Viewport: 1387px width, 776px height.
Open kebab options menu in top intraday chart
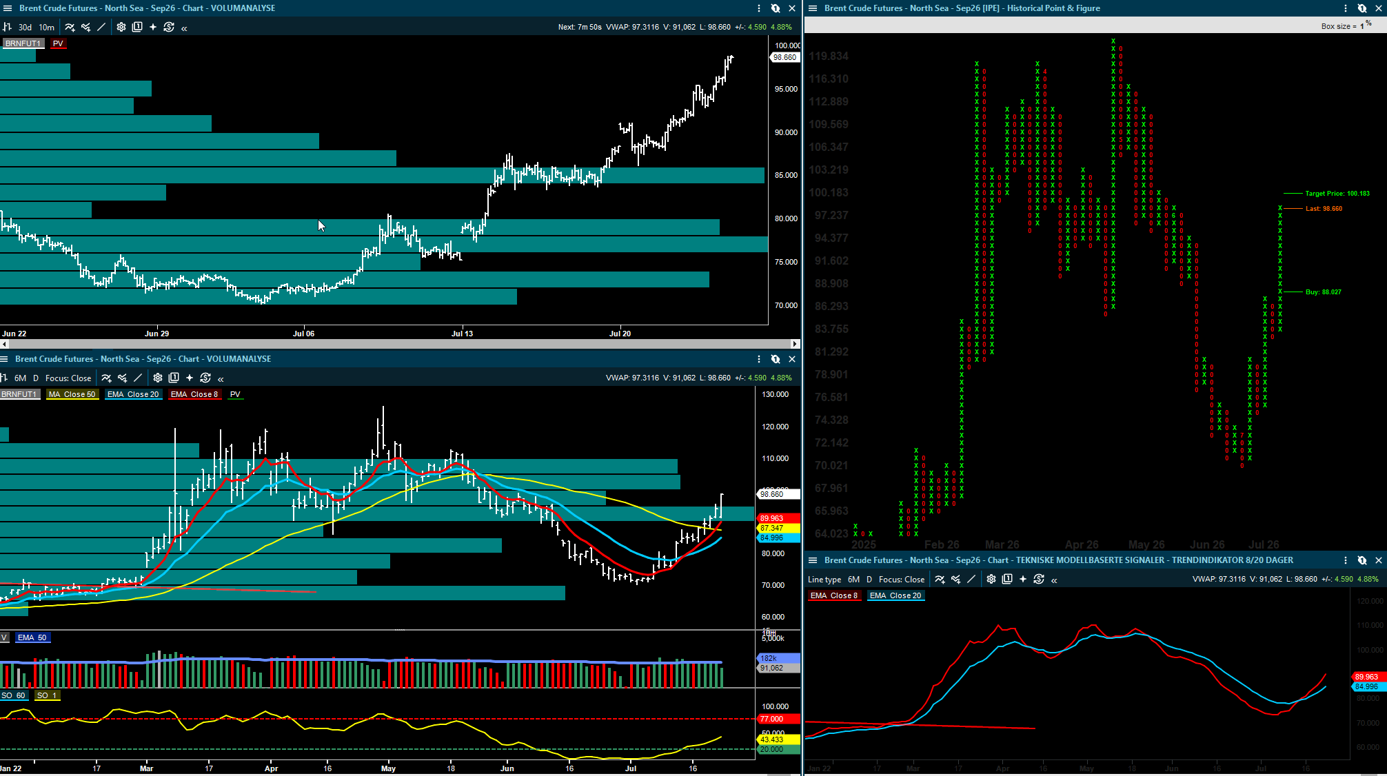(x=759, y=8)
